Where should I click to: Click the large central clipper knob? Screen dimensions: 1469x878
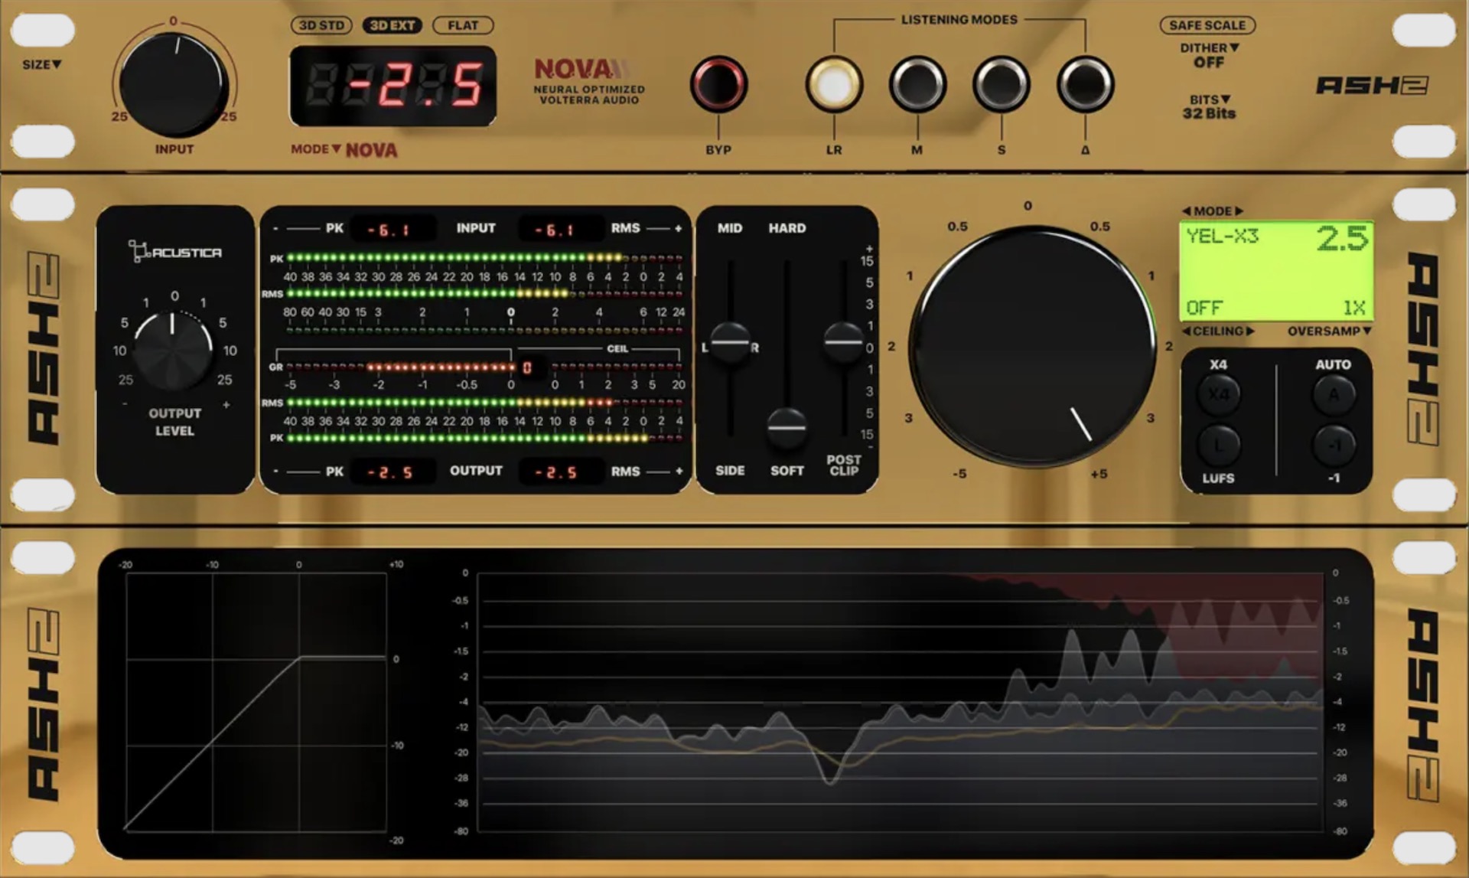tap(1034, 346)
